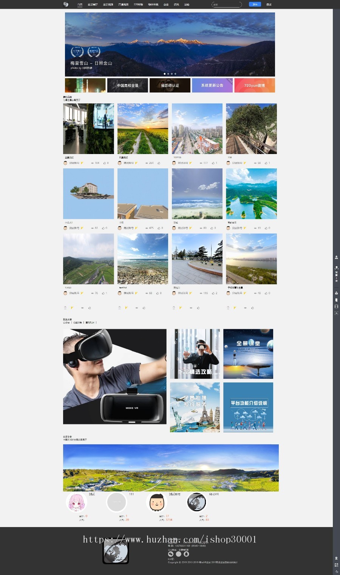Open the 110 wooden walkway panorama

pos(252,129)
